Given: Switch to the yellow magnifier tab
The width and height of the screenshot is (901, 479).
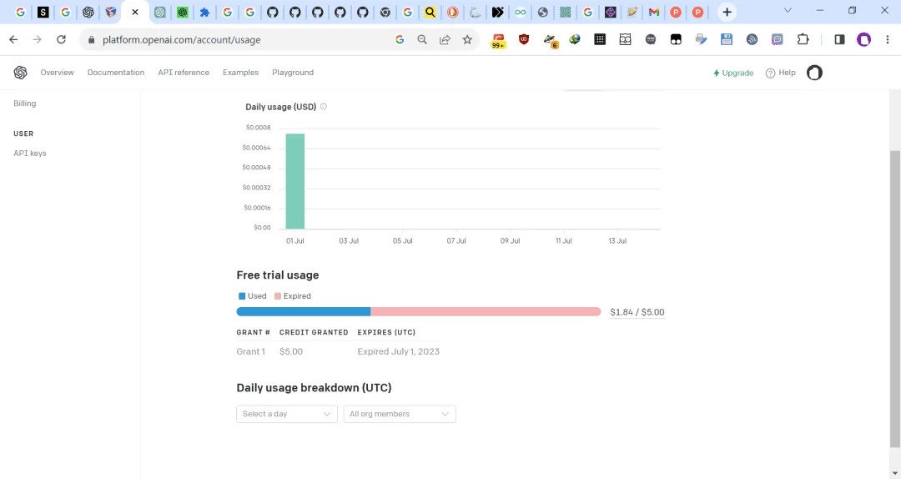Looking at the screenshot, I should pos(430,12).
